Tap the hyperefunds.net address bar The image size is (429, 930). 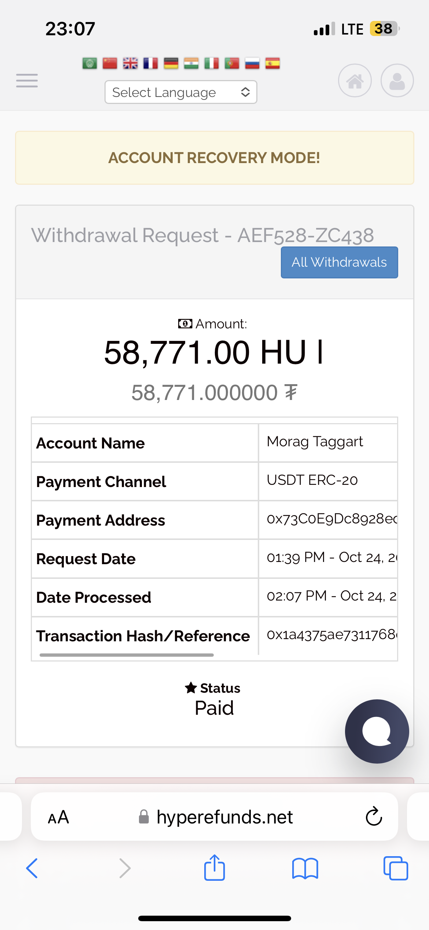(214, 817)
